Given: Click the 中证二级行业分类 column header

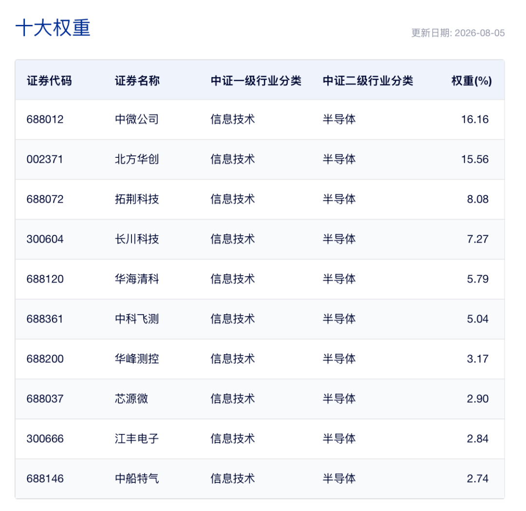Looking at the screenshot, I should [368, 81].
